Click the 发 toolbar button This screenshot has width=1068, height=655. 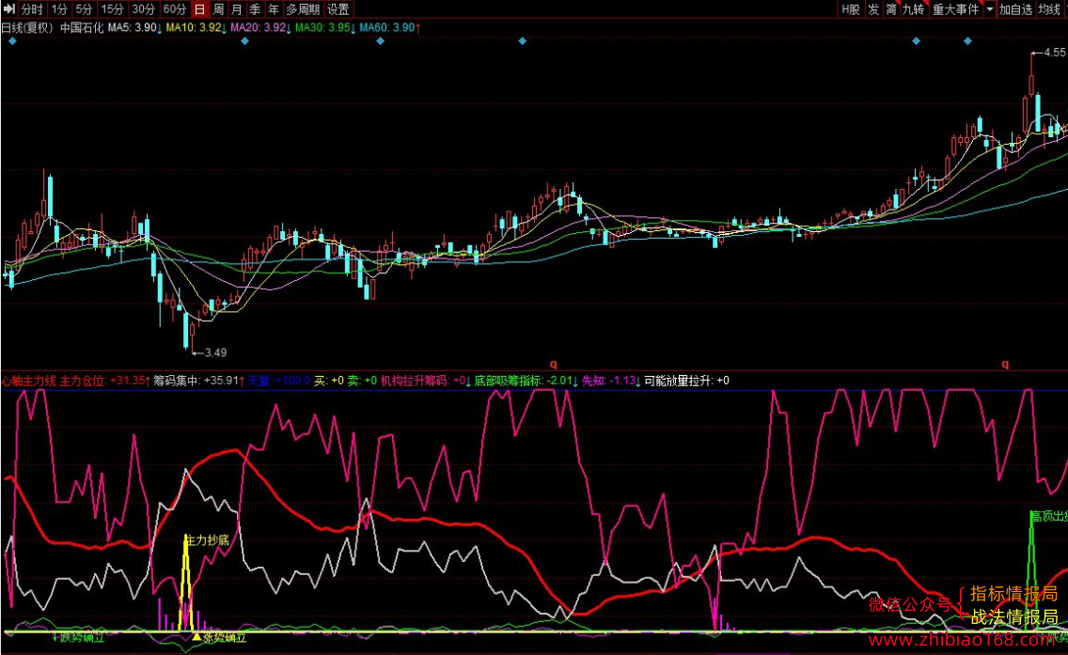(x=873, y=8)
